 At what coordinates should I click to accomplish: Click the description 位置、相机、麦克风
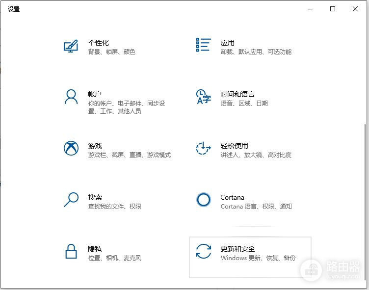tap(115, 258)
